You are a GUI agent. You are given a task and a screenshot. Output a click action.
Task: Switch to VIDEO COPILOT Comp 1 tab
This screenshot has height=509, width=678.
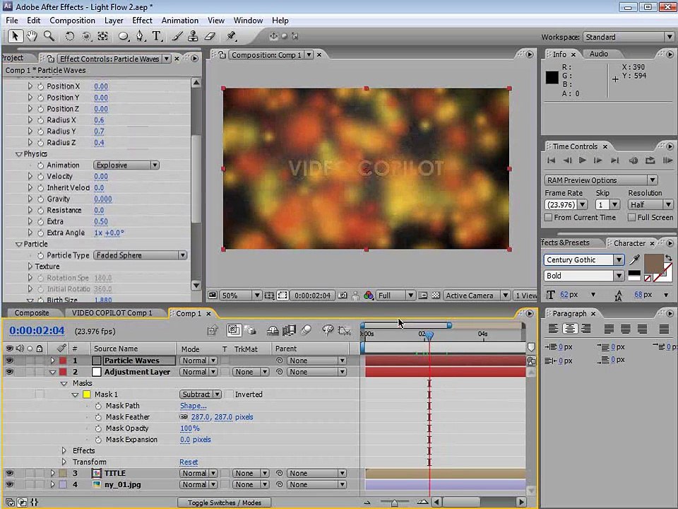point(112,312)
